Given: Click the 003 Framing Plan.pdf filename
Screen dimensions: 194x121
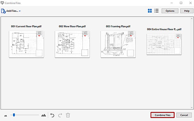Looking at the screenshot, I should tap(118, 26).
